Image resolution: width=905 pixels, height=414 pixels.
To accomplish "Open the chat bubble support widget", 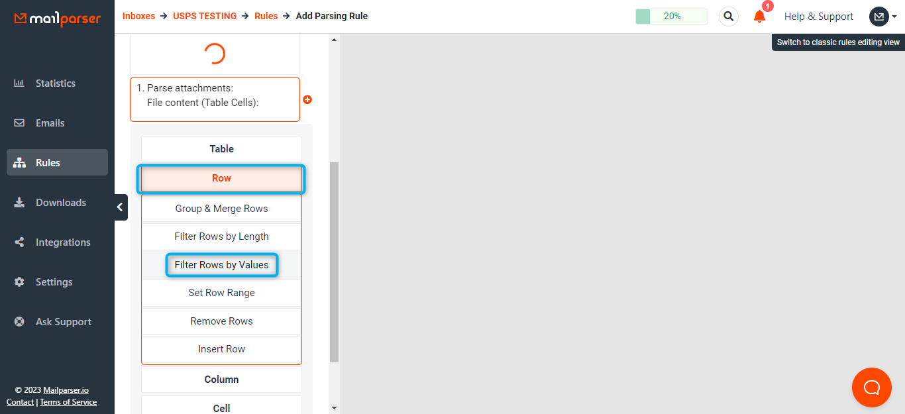I will coord(872,388).
